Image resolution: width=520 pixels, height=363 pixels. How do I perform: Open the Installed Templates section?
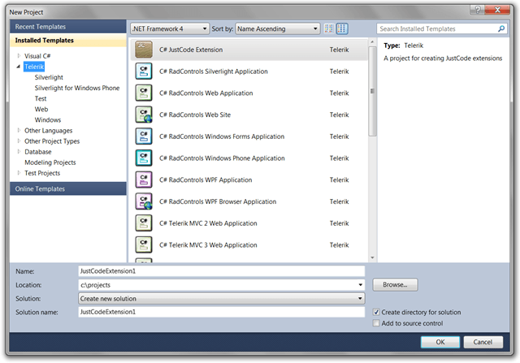pyautogui.click(x=68, y=40)
